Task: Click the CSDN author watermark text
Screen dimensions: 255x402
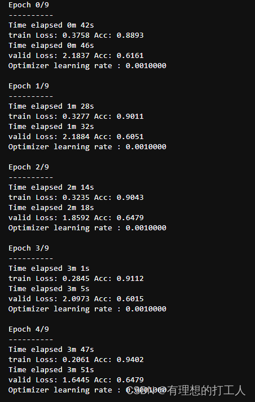Action: tap(186, 391)
